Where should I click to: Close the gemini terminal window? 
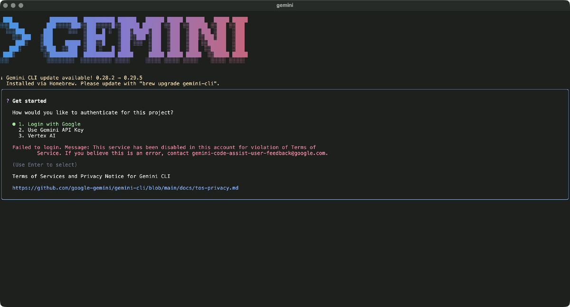tap(6, 5)
